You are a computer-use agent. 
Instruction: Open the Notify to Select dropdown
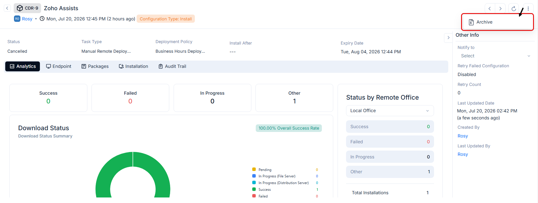495,56
